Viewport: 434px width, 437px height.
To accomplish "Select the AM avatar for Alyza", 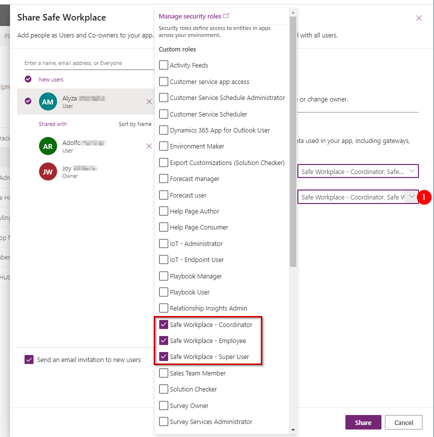I will point(48,101).
